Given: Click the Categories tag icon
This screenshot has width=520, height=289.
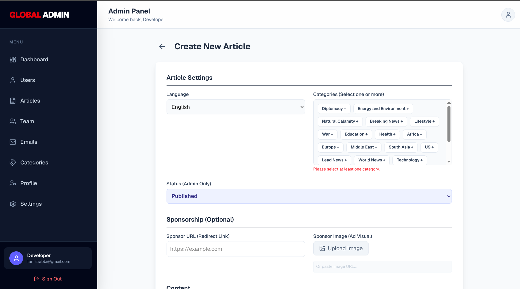Looking at the screenshot, I should pyautogui.click(x=13, y=163).
